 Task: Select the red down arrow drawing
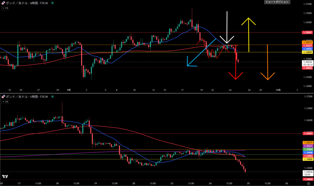(x=235, y=67)
